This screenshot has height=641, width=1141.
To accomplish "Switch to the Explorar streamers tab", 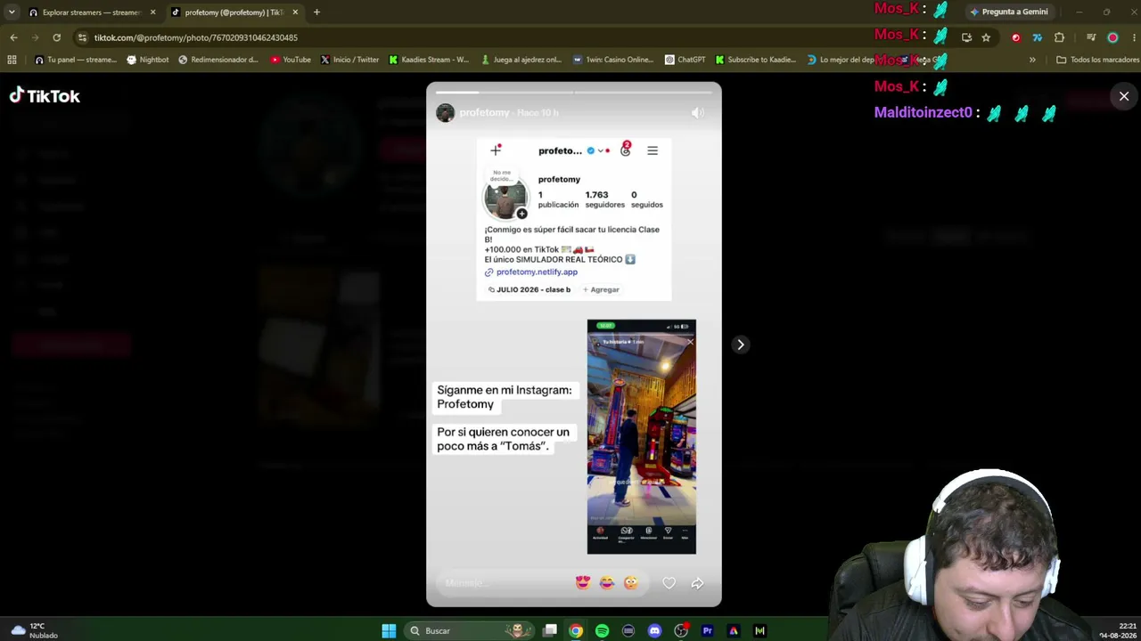I will [x=91, y=12].
